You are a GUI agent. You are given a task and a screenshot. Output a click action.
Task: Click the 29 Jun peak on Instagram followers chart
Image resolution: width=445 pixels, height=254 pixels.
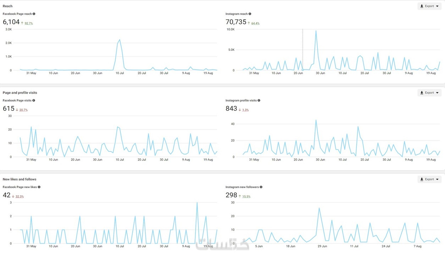coord(319,208)
